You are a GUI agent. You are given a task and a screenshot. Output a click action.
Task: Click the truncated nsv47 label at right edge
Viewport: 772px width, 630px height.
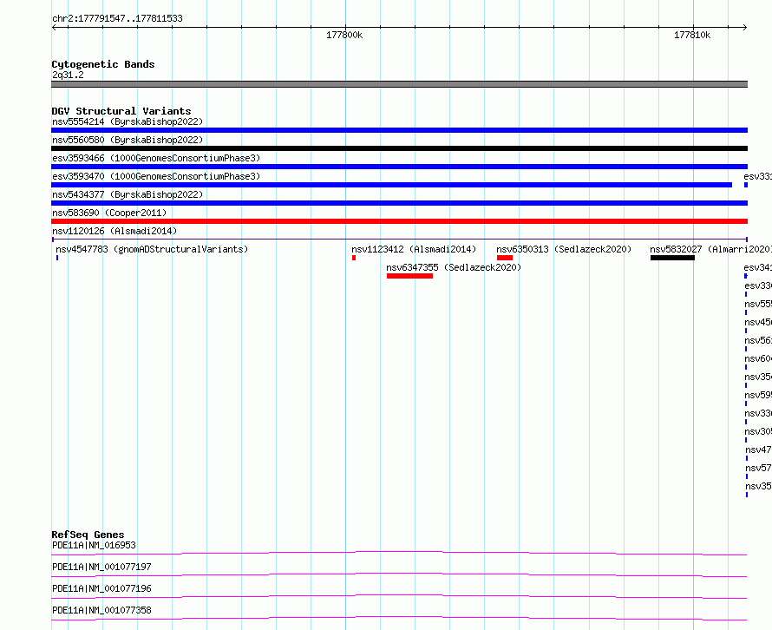(x=758, y=450)
